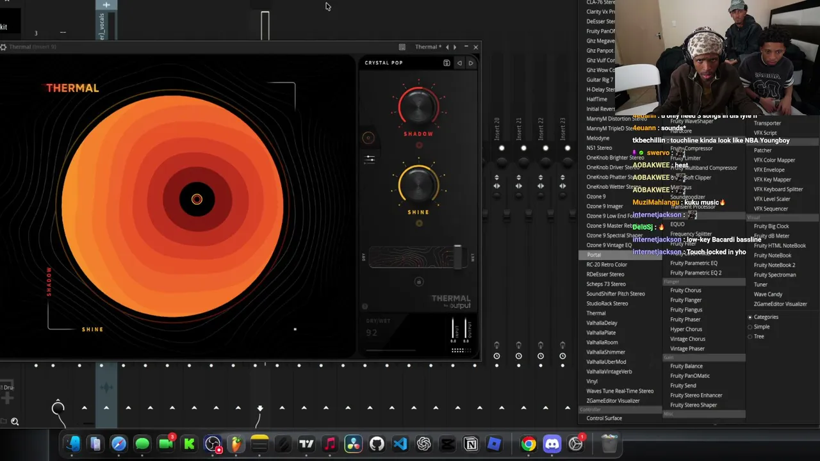The width and height of the screenshot is (820, 461).
Task: Open FL Studio icon in the dock
Action: point(236,444)
